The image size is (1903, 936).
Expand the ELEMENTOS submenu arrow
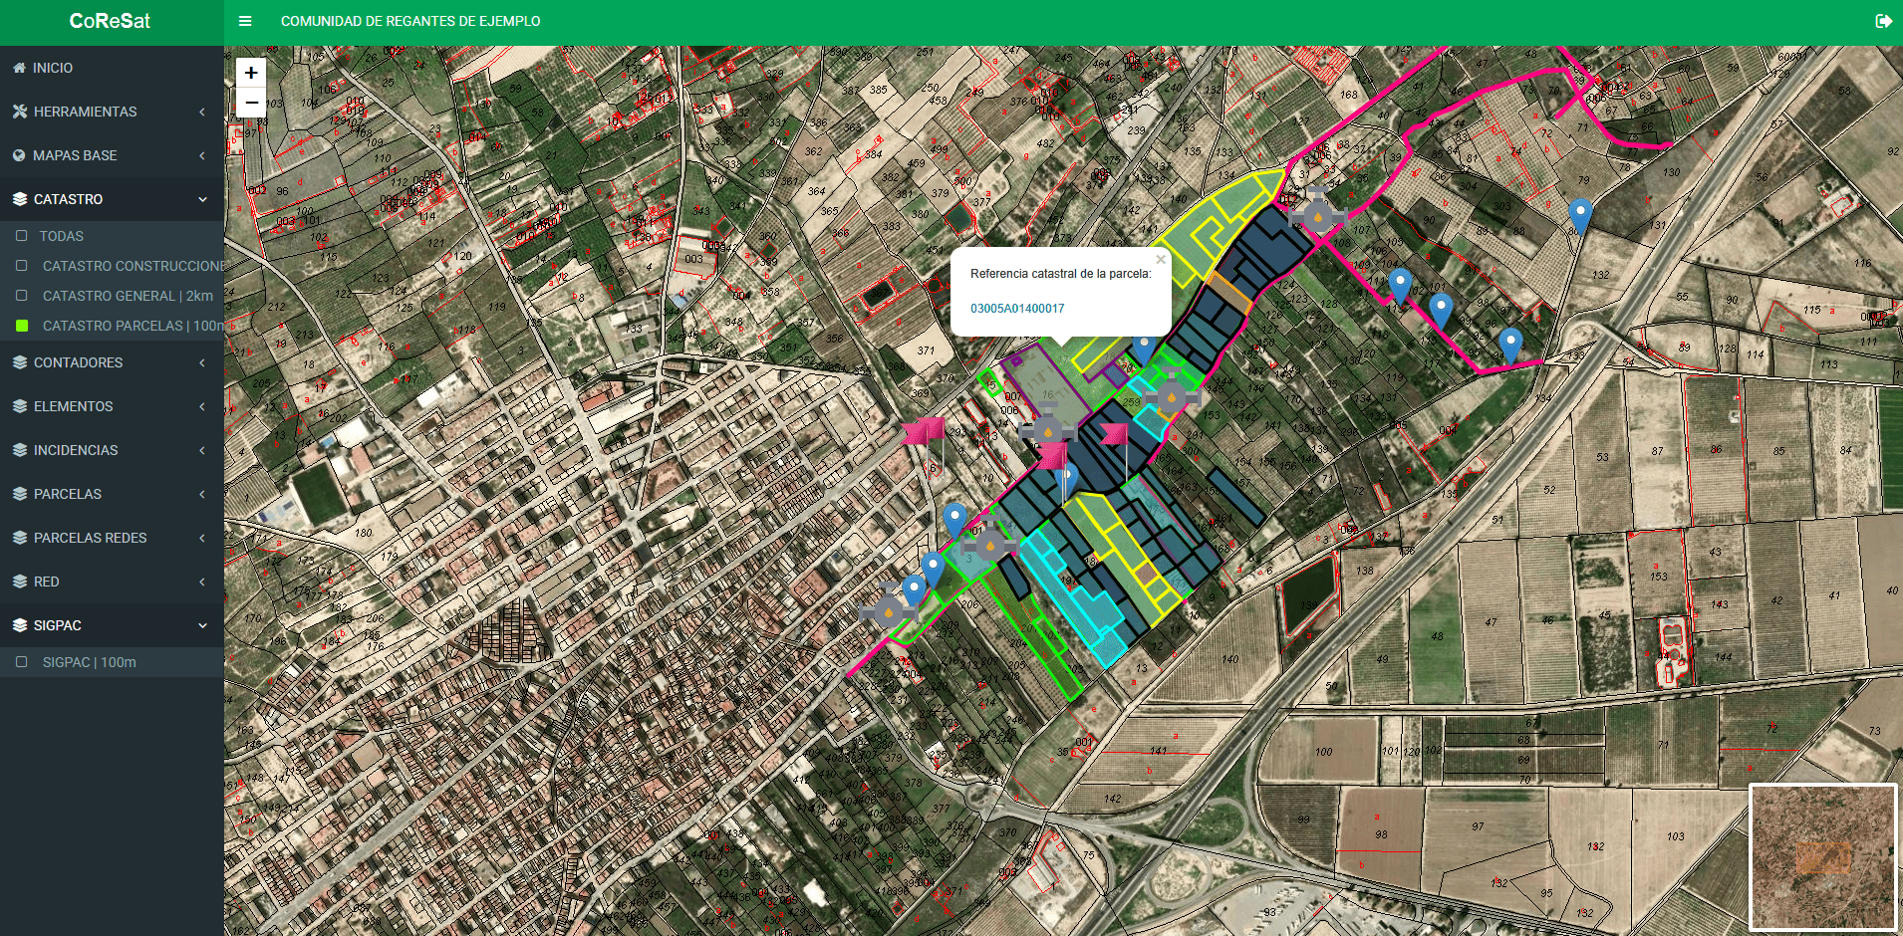202,406
